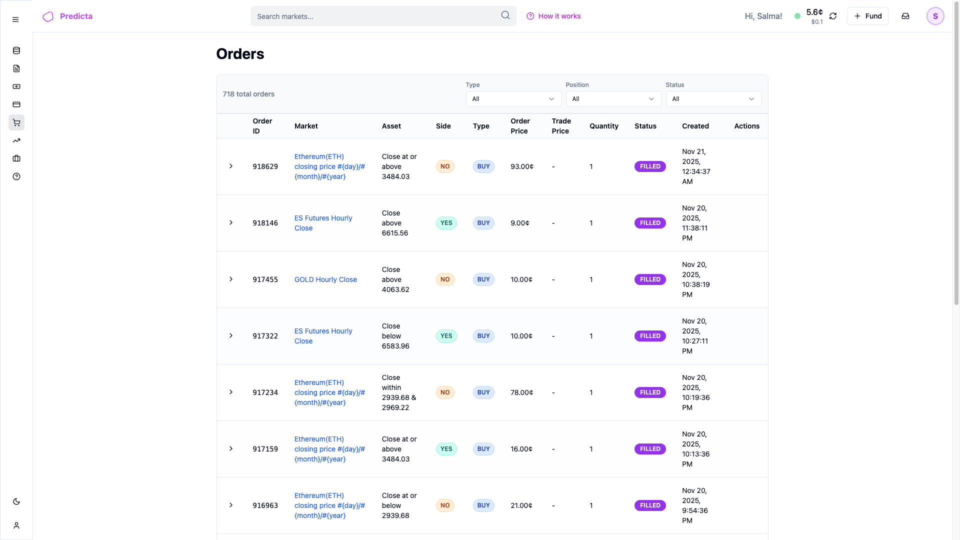Select the cash/payments icon in the sidebar
This screenshot has height=540, width=960.
16,86
